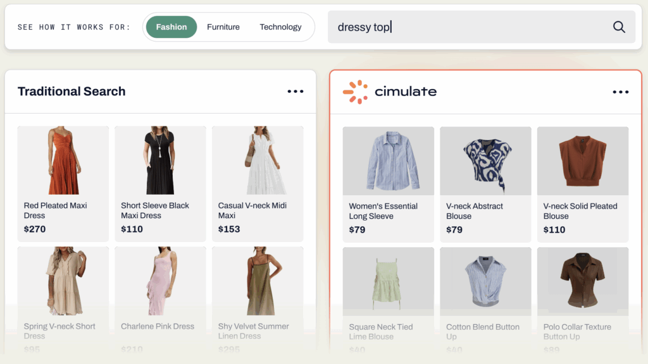View Shy Velvet Summer Linen Dress image

(258, 281)
